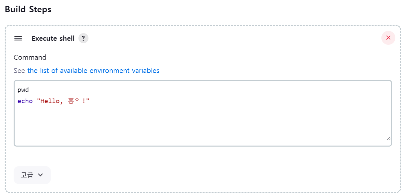The height and width of the screenshot is (194, 405).
Task: Focus the Command shell script textarea
Action: [203, 113]
